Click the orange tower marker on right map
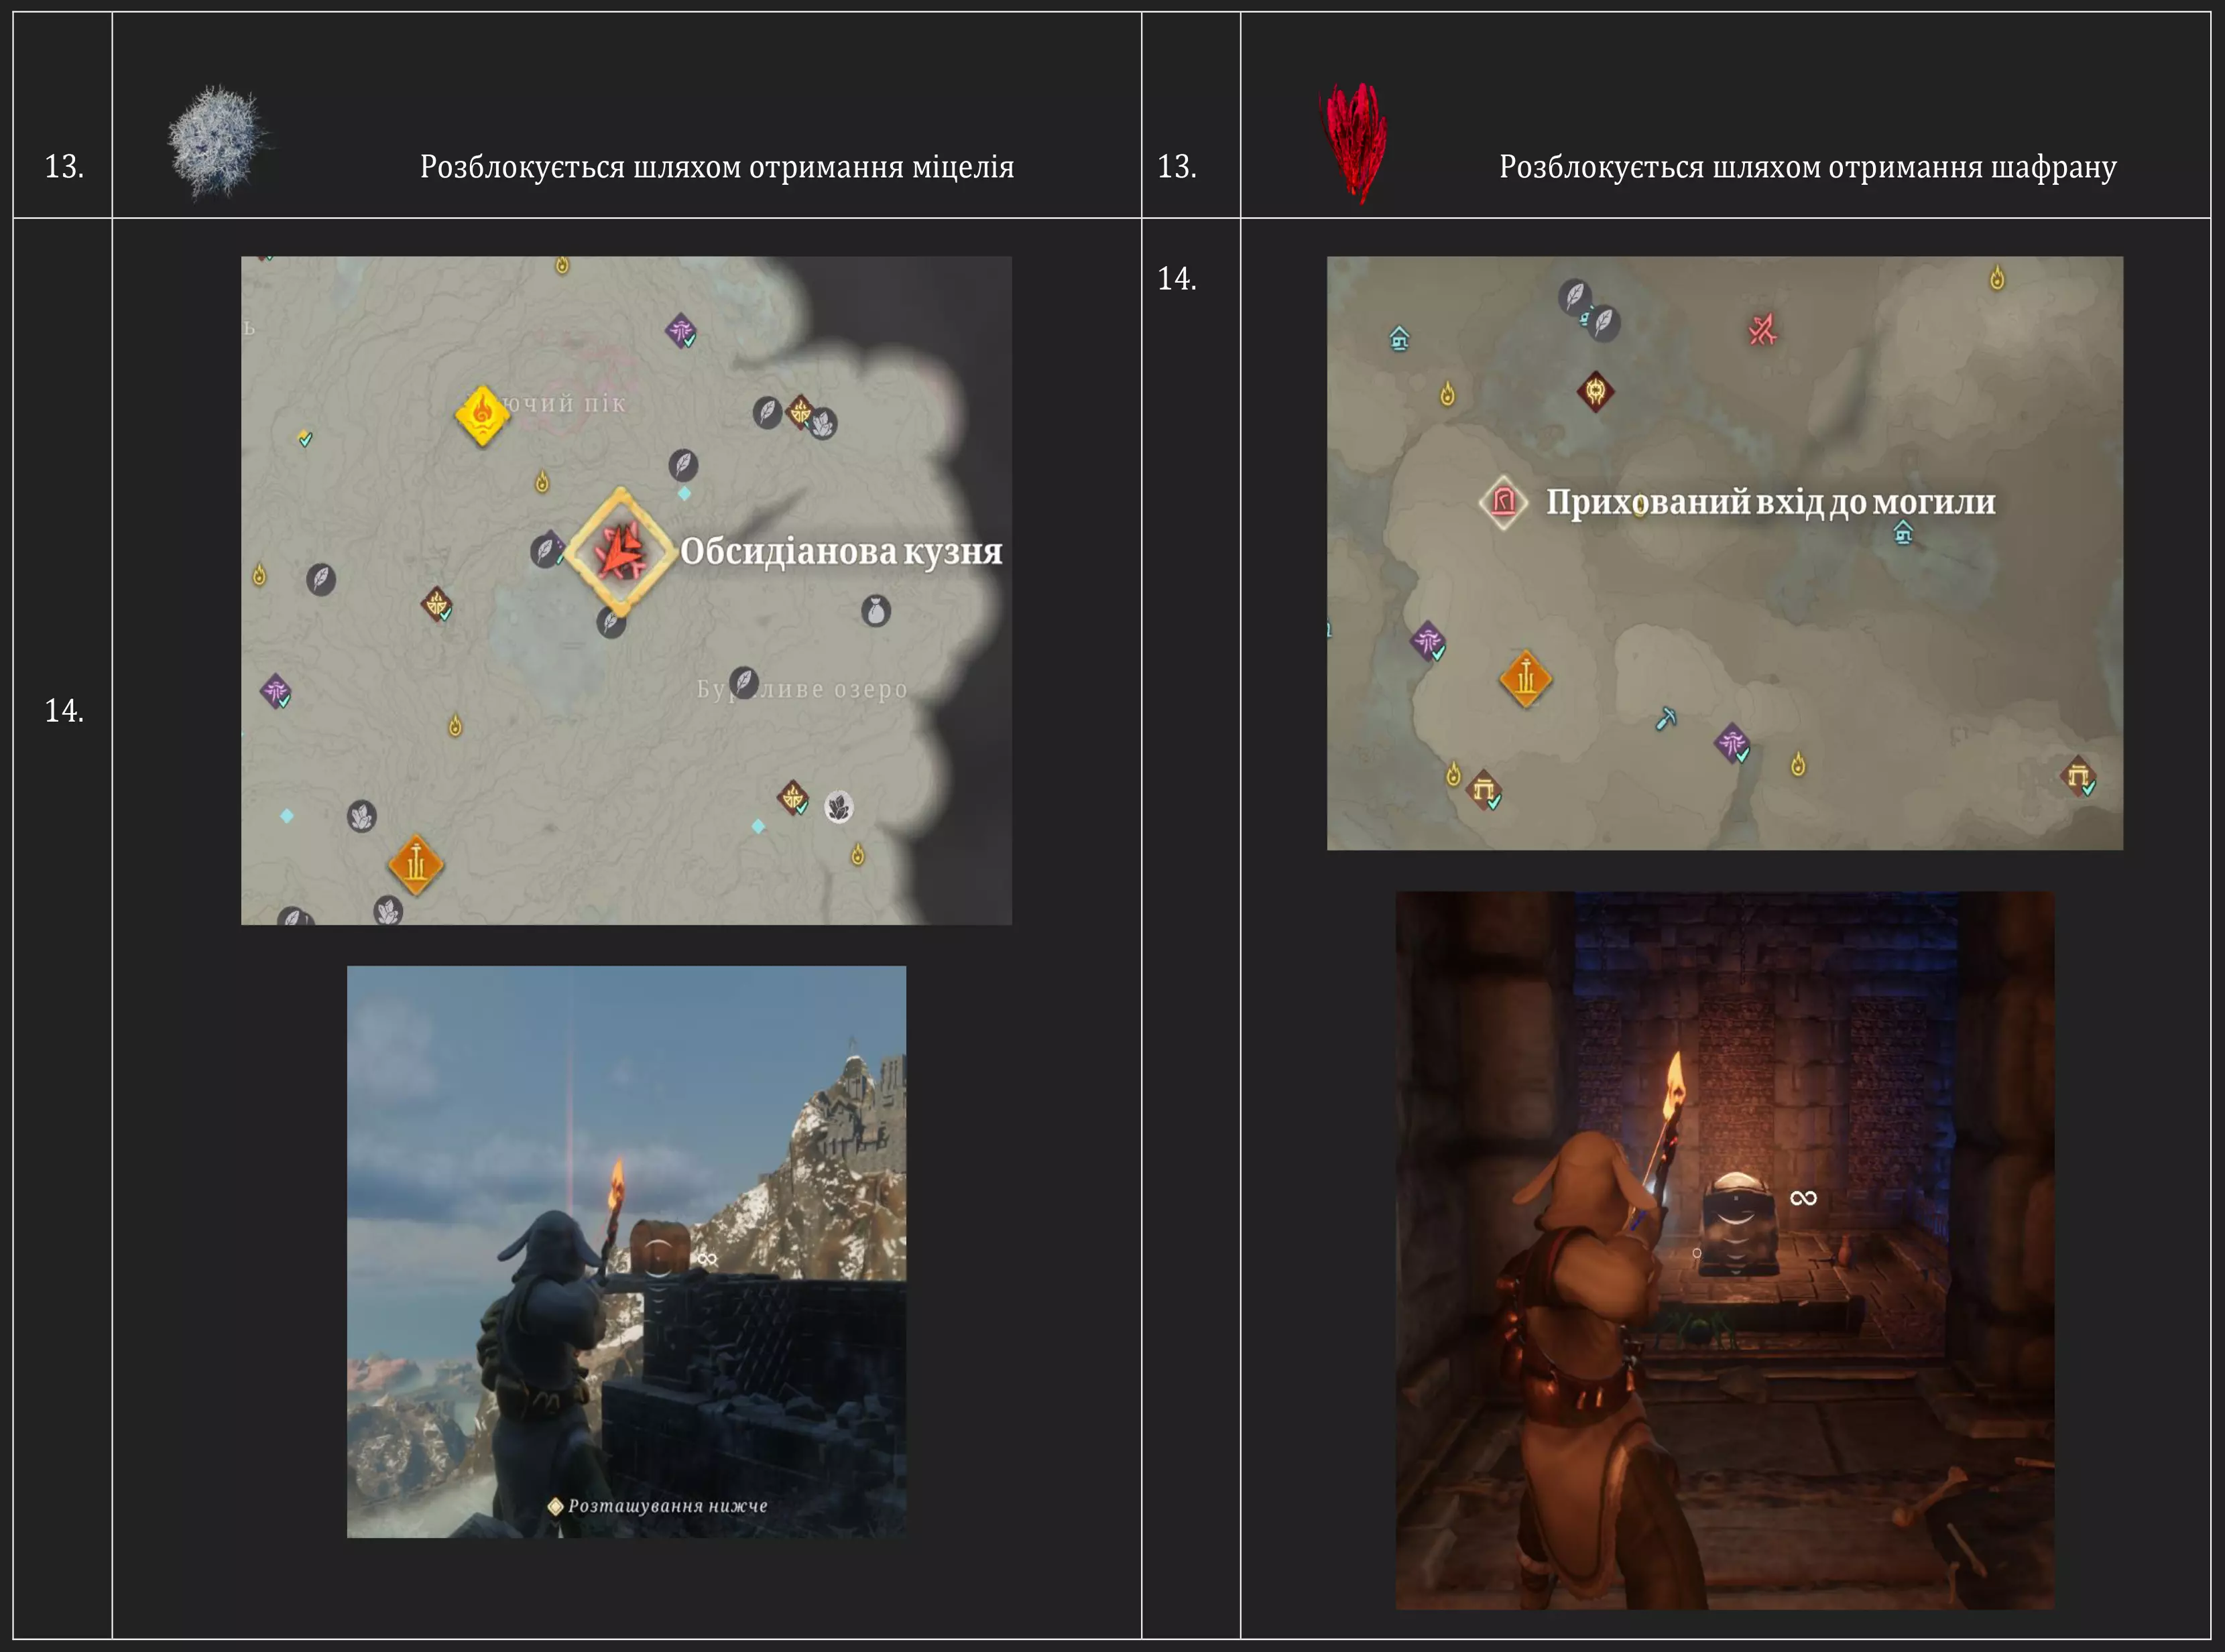This screenshot has height=1652, width=2225. point(1525,678)
